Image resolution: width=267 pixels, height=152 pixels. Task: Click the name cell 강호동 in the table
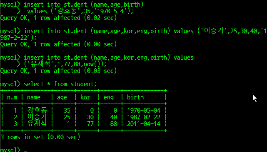(37, 110)
